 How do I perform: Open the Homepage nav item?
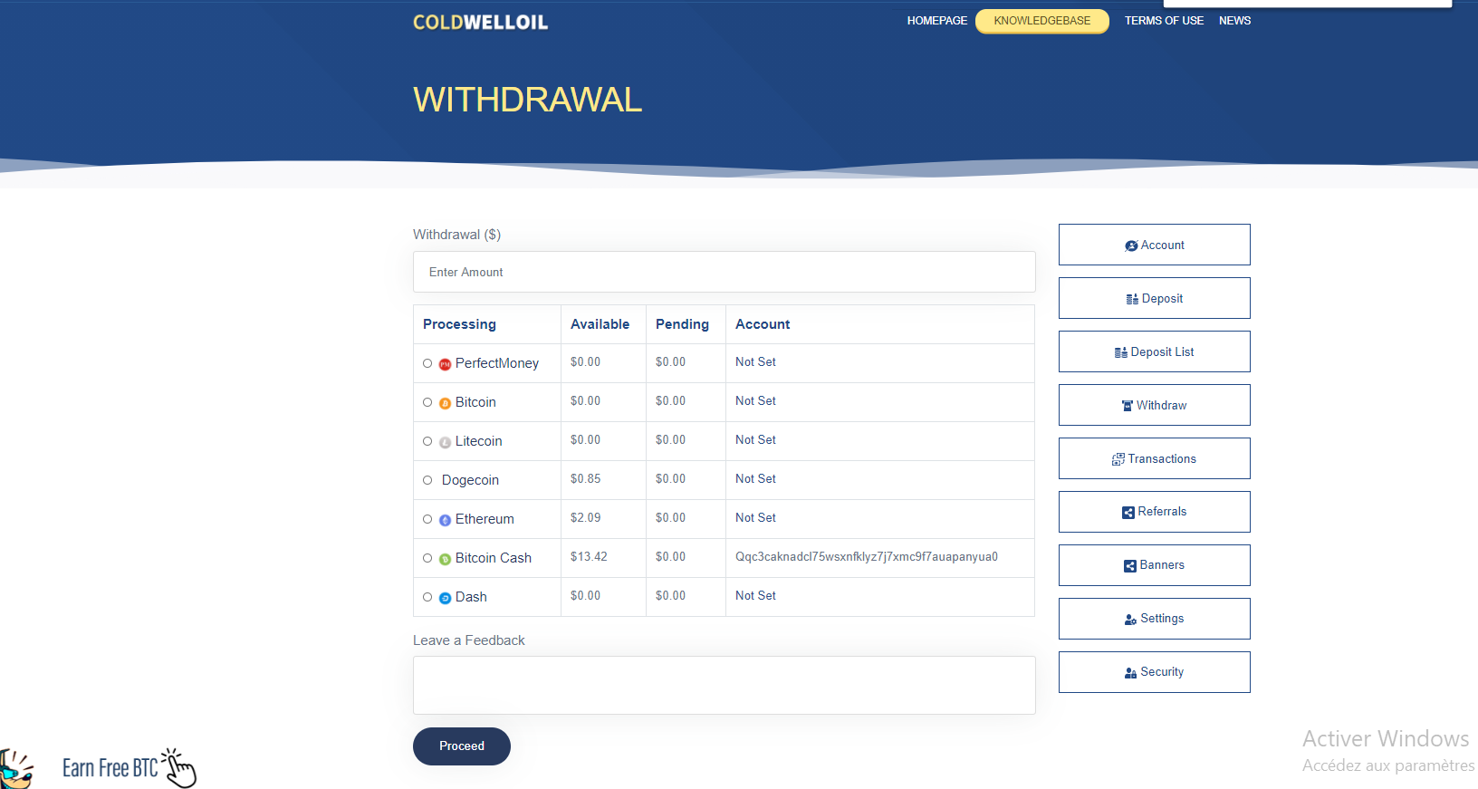click(937, 21)
